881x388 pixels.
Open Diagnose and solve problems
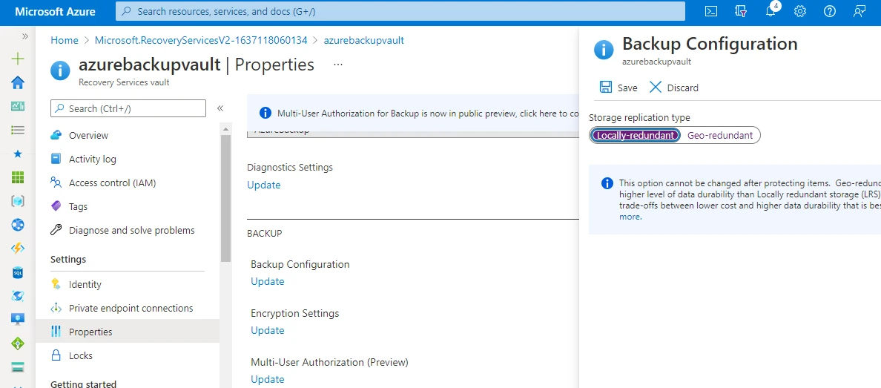[128, 230]
